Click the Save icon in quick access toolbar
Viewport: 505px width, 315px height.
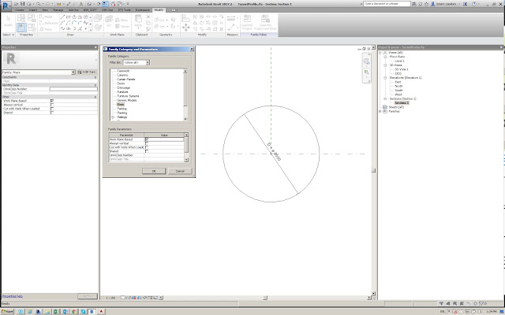click(x=22, y=4)
